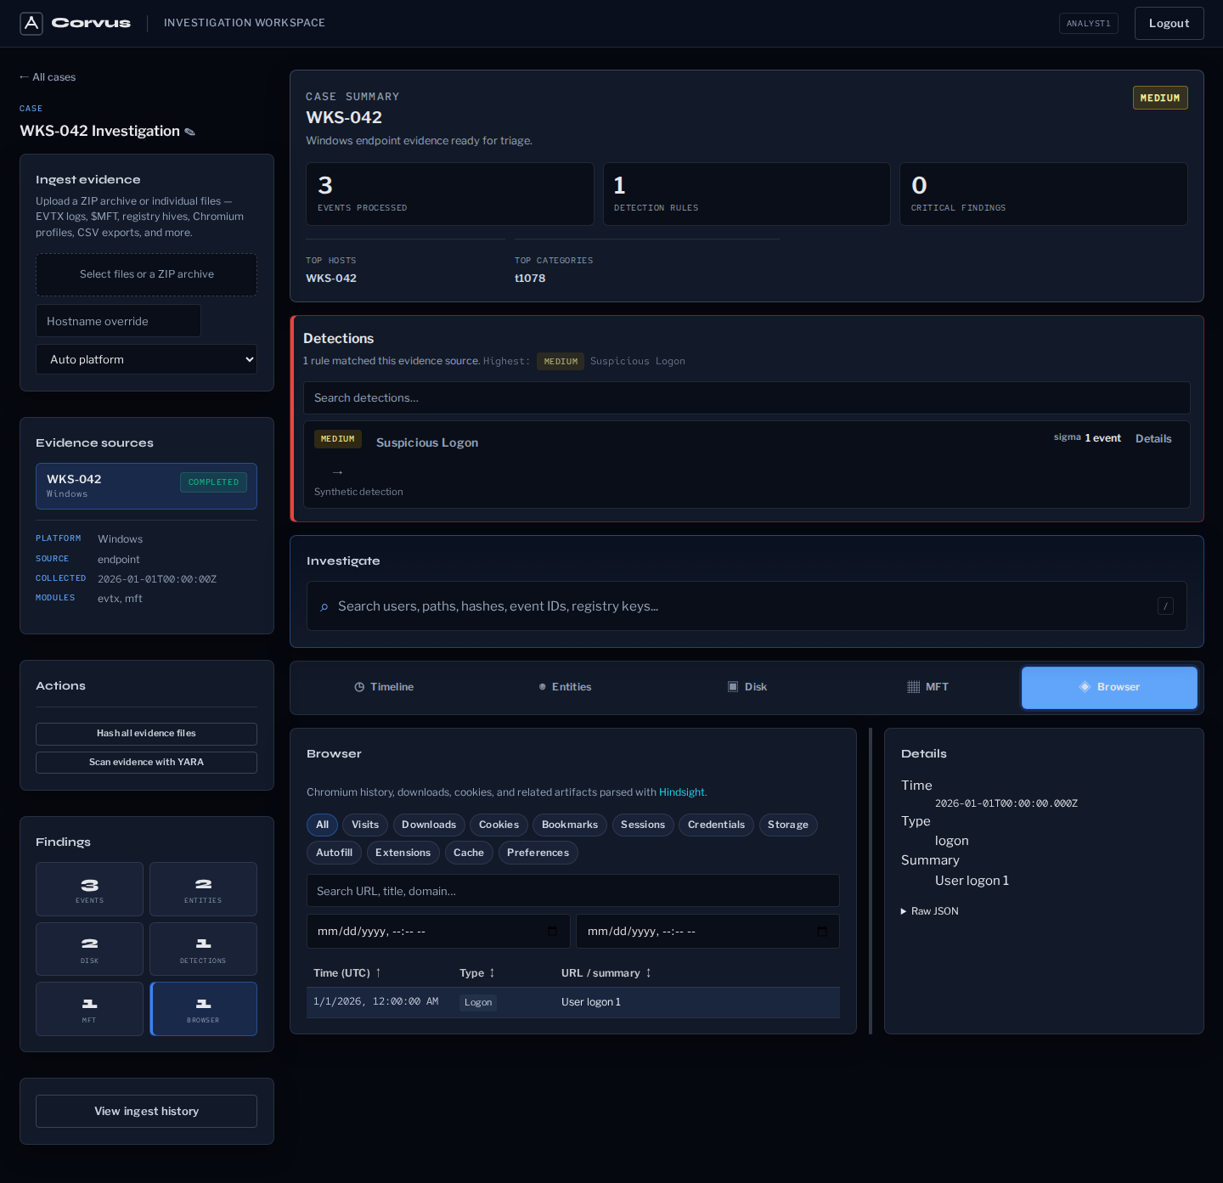Open the MFT findings tile
Screen dimensions: 1223x1183
pos(89,1009)
